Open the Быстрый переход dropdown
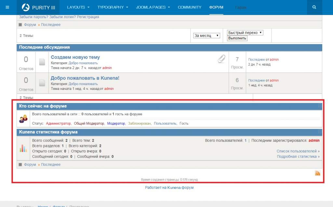This screenshot has height=207, width=333. [245, 33]
